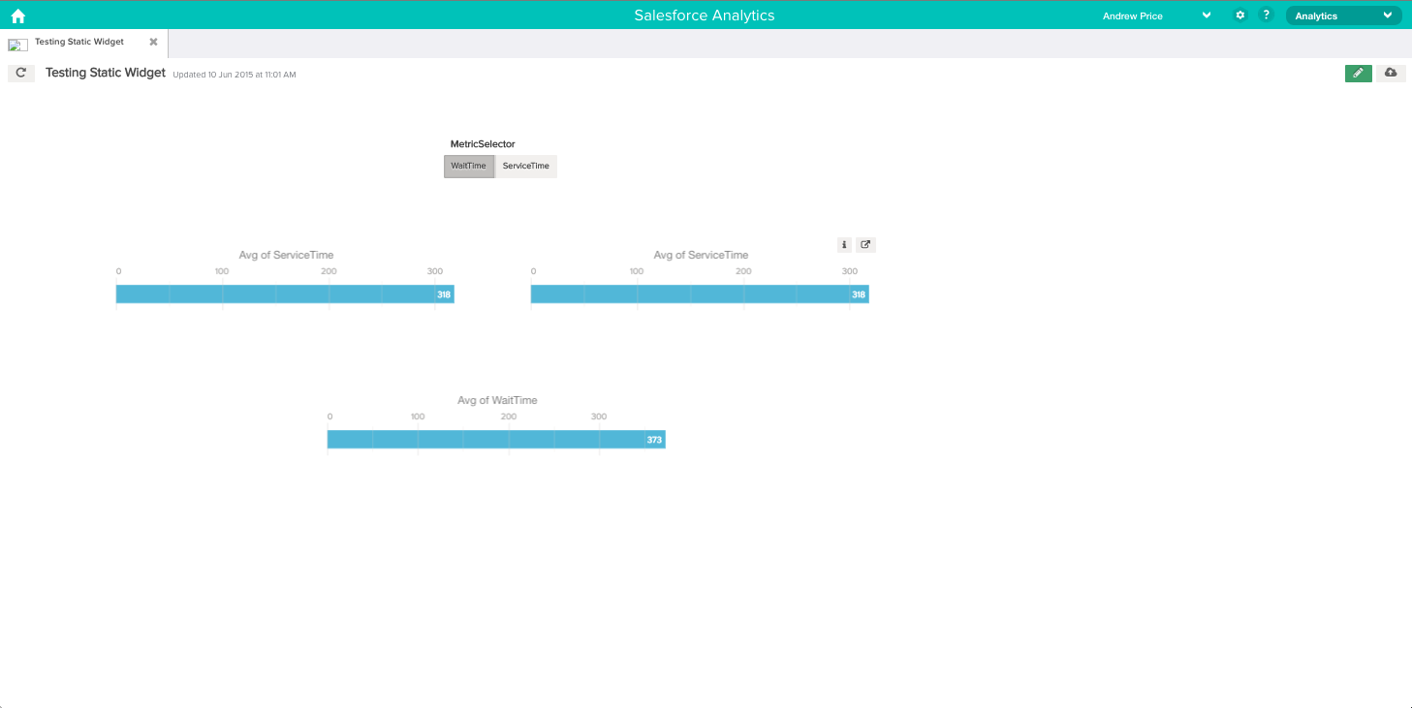This screenshot has height=708, width=1412.
Task: Click the 318 value on the left chart
Action: point(444,294)
